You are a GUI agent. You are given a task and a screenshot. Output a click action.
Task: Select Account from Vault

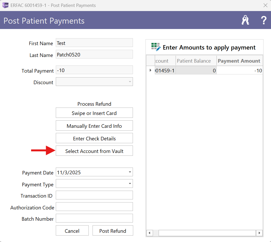(x=94, y=151)
